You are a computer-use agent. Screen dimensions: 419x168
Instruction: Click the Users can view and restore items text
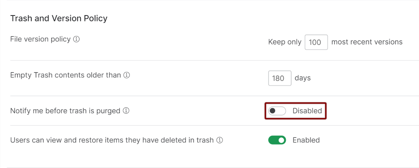[112, 140]
